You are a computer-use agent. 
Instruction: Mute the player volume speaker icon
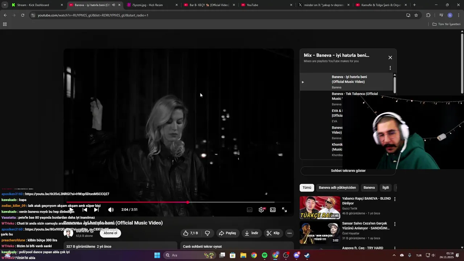pos(111,210)
